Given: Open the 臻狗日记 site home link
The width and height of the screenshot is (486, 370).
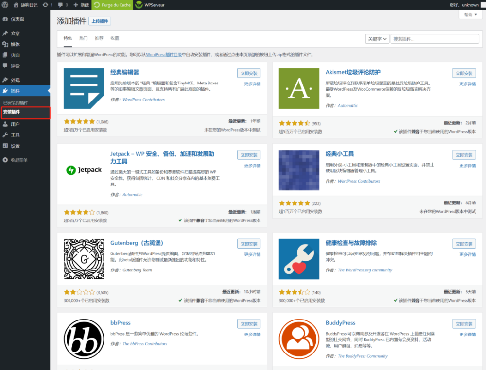Looking at the screenshot, I should pos(25,5).
